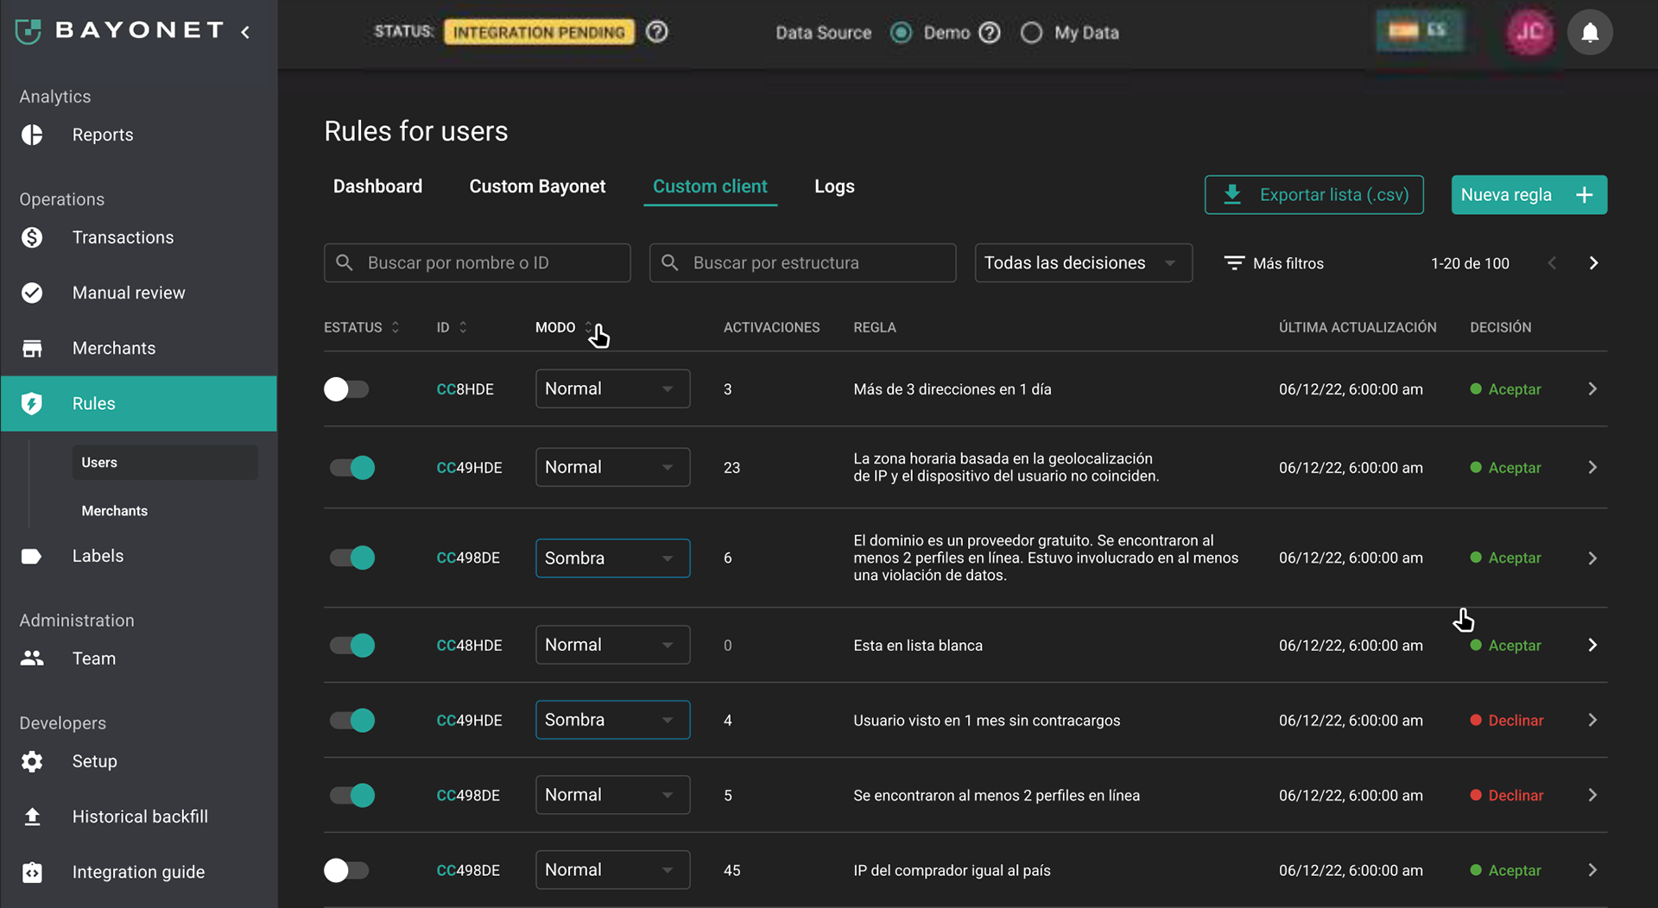Open rule ID CC48HDE link
Screen dimensions: 1658x908
469,645
